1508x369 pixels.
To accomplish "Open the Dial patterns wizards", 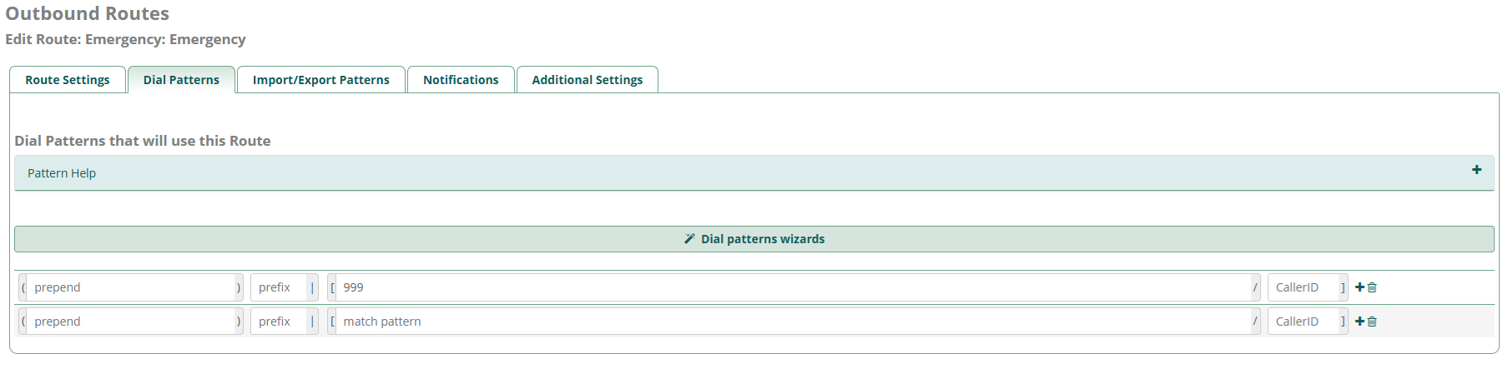I will pyautogui.click(x=754, y=239).
